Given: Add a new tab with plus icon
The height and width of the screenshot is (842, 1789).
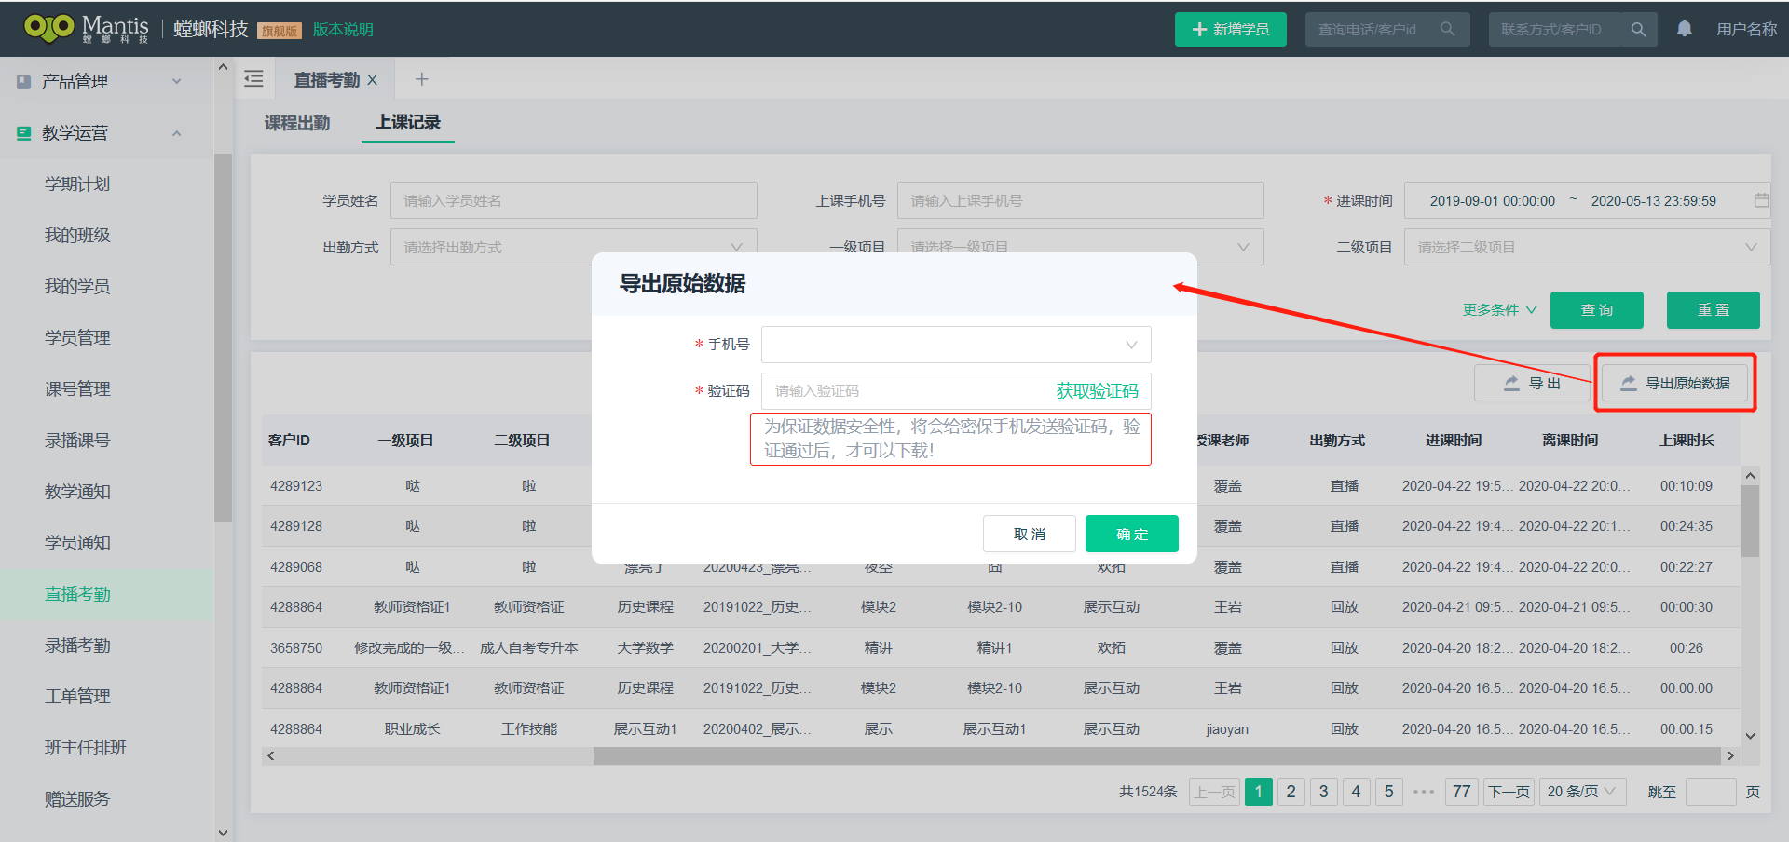Looking at the screenshot, I should tap(422, 79).
